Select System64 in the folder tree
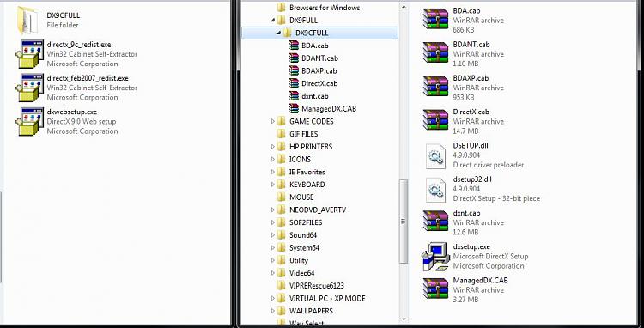644x328 pixels. [304, 248]
